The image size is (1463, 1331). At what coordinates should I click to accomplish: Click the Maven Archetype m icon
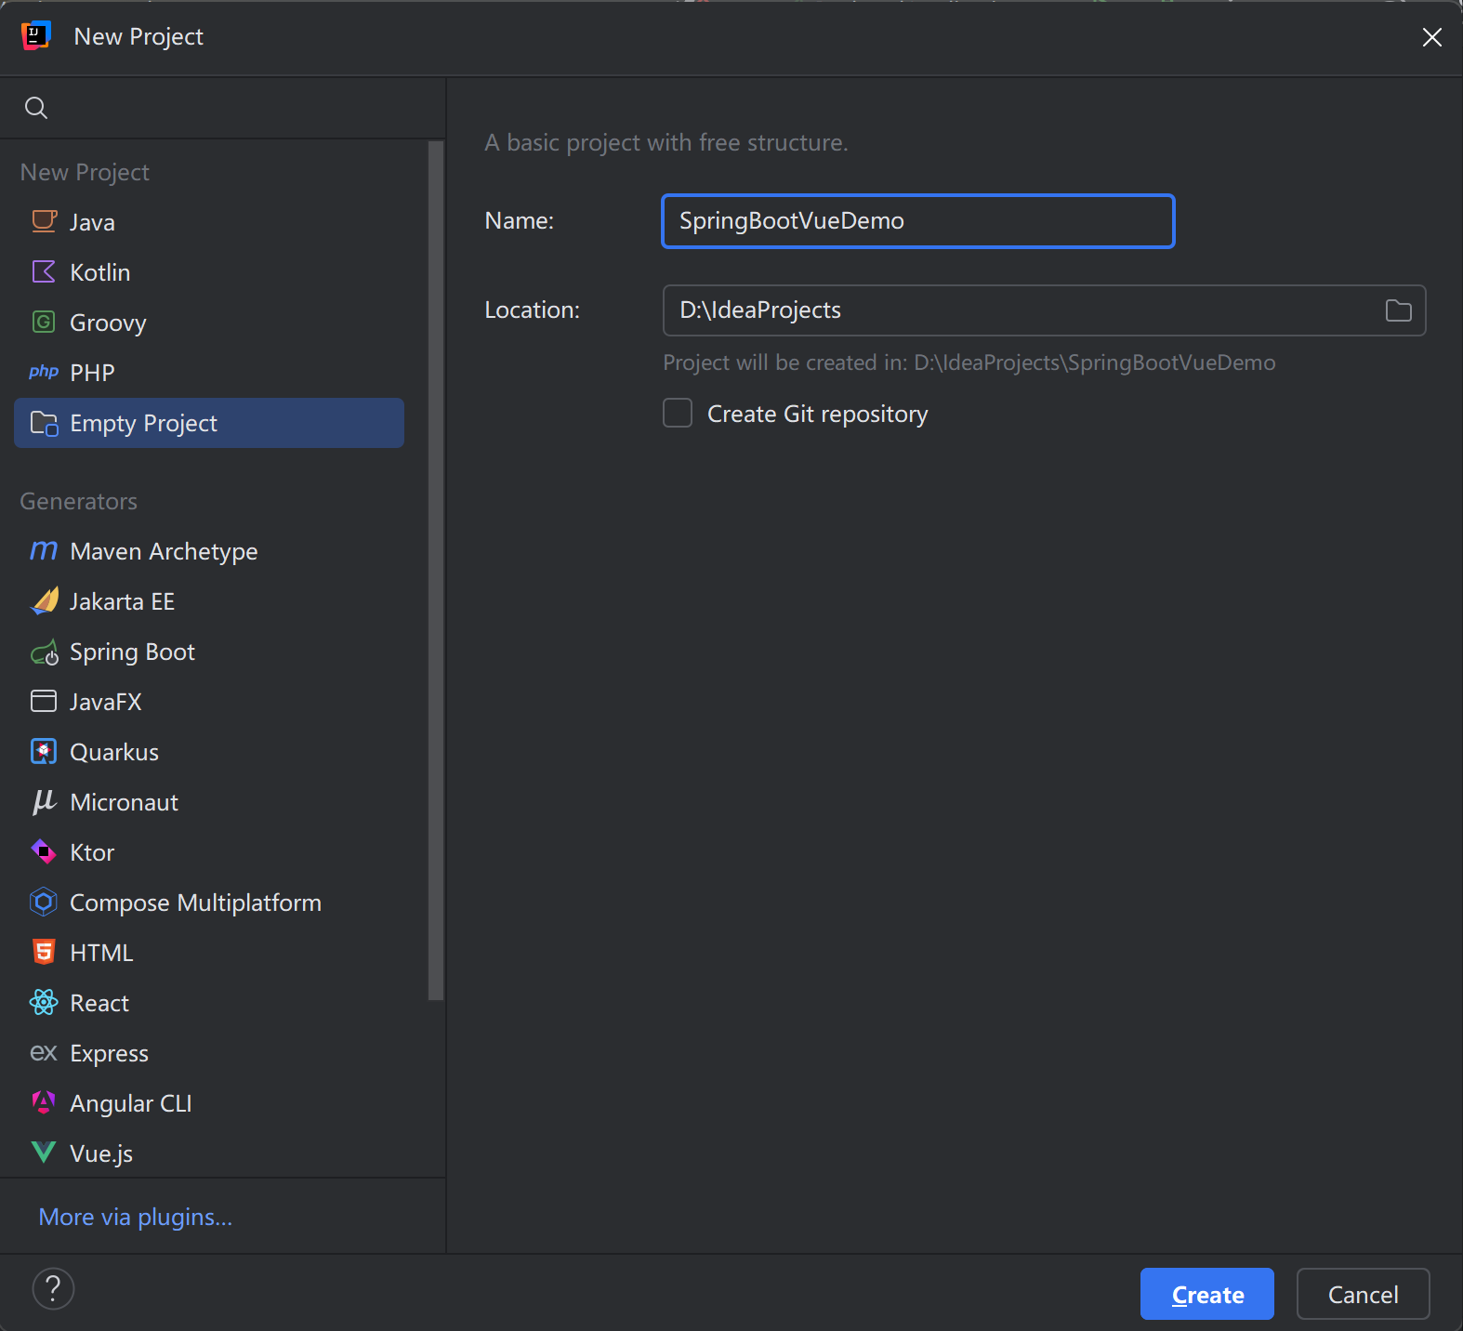tap(44, 550)
